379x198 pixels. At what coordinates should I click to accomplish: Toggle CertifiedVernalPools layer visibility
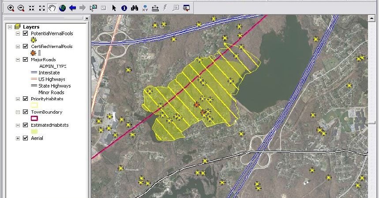coord(25,46)
